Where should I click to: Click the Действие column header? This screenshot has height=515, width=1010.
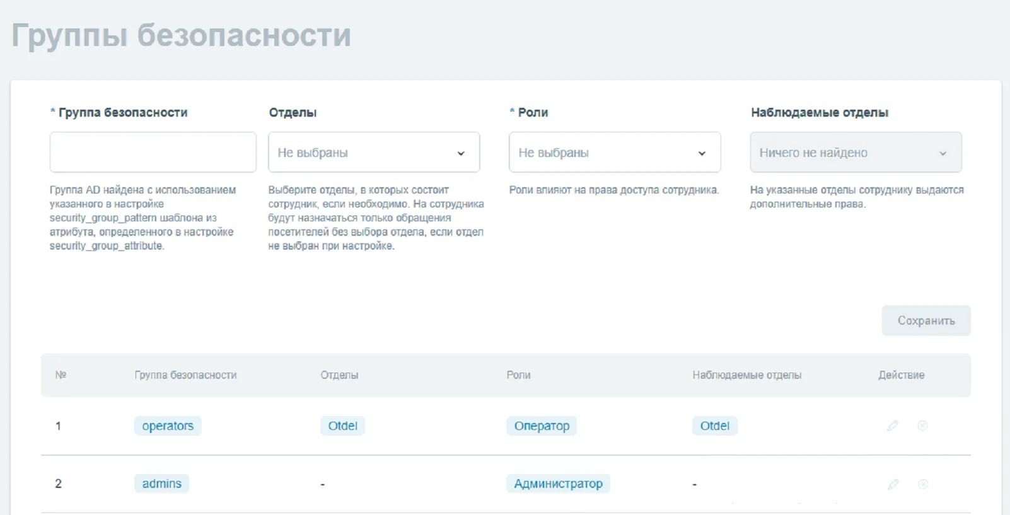[x=901, y=375]
